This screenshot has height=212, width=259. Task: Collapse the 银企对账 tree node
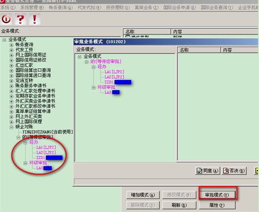coord(11,127)
